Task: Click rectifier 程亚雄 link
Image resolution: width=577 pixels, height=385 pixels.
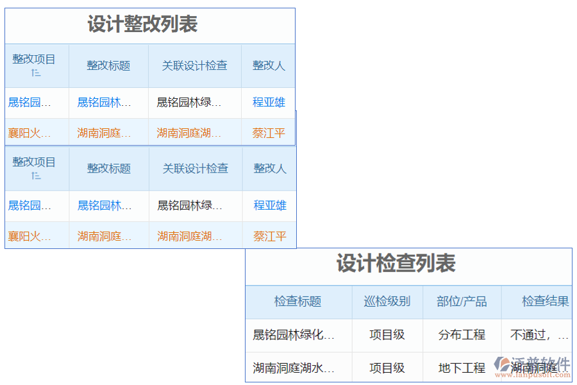Action: pos(269,102)
